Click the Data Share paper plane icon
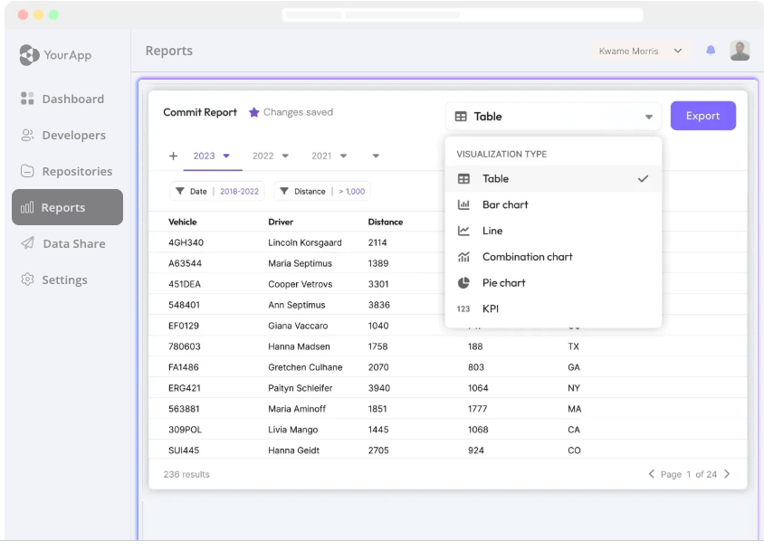 pos(27,243)
